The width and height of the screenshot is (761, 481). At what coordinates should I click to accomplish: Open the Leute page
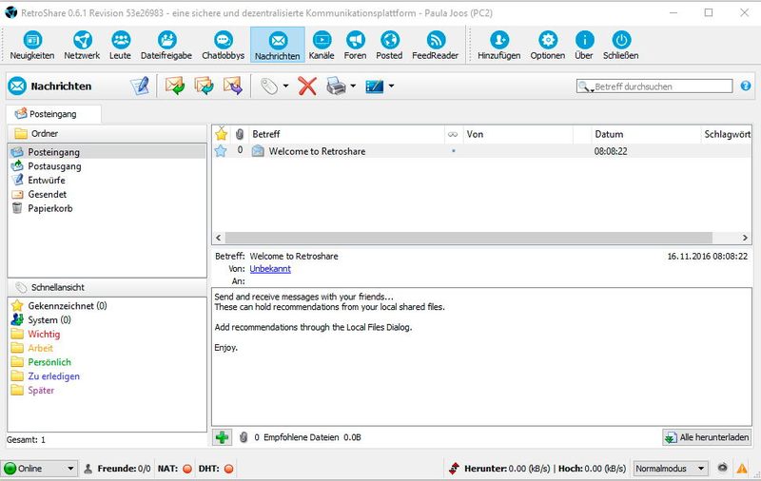click(120, 45)
